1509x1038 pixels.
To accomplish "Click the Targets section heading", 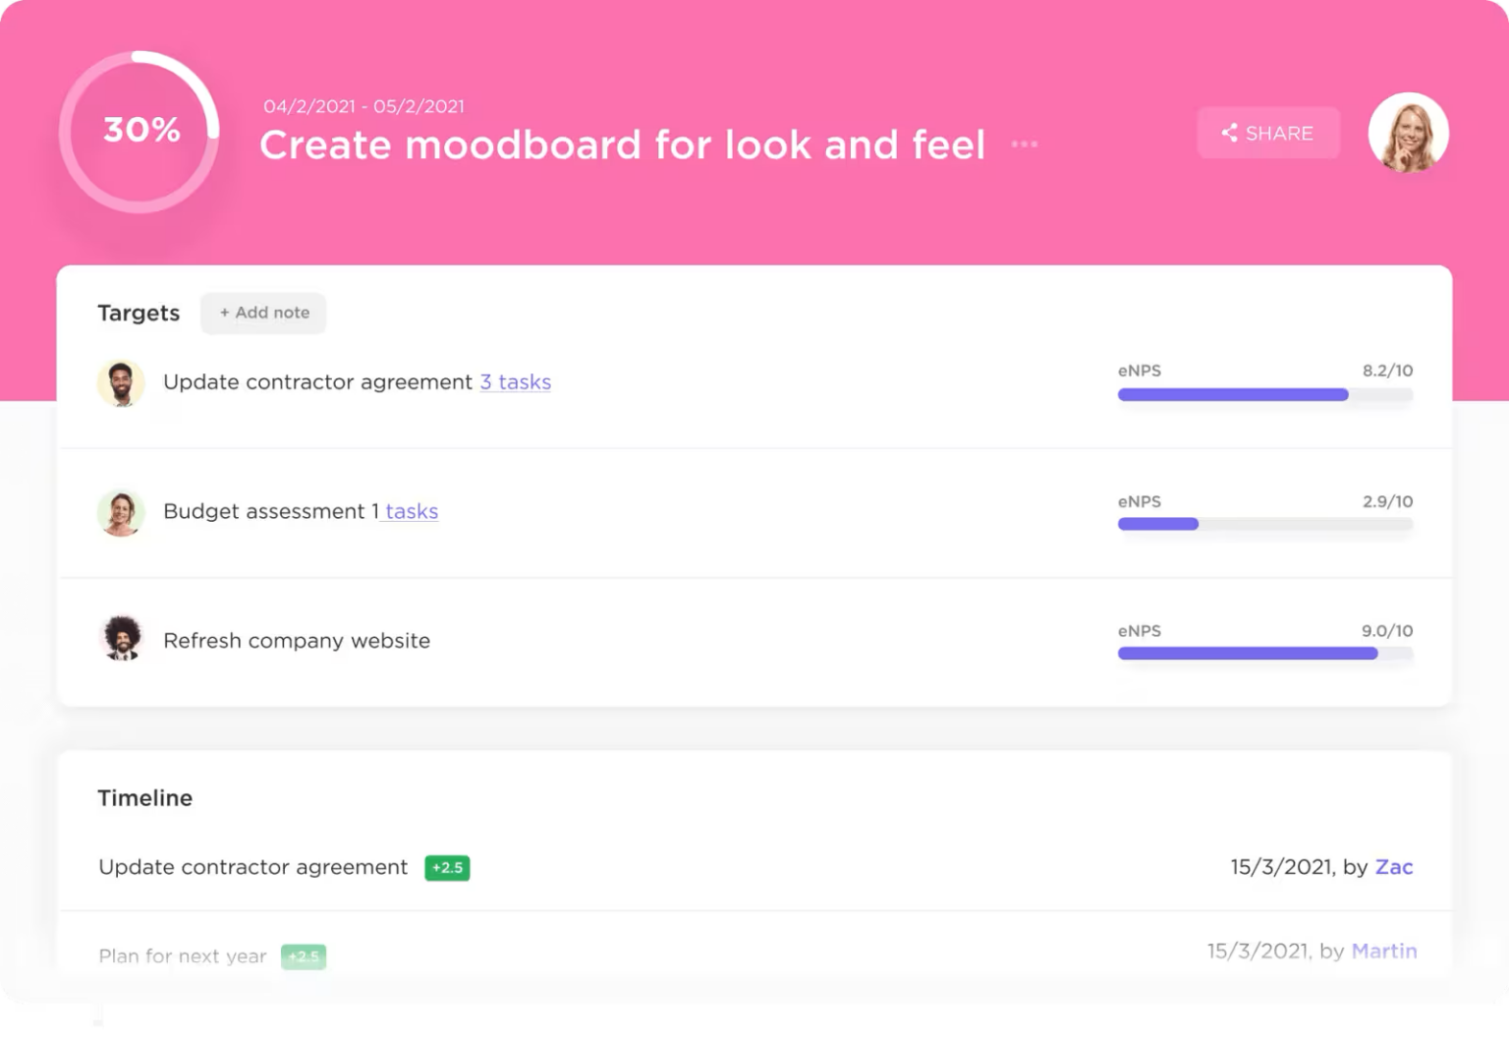I will pyautogui.click(x=139, y=313).
